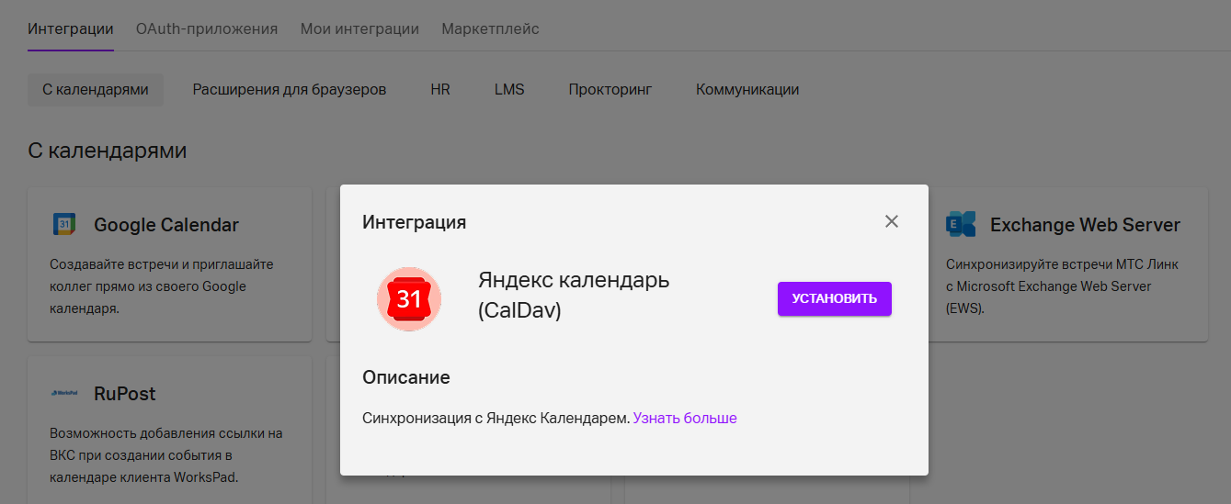Open the OAuth-приложения tab

[207, 28]
